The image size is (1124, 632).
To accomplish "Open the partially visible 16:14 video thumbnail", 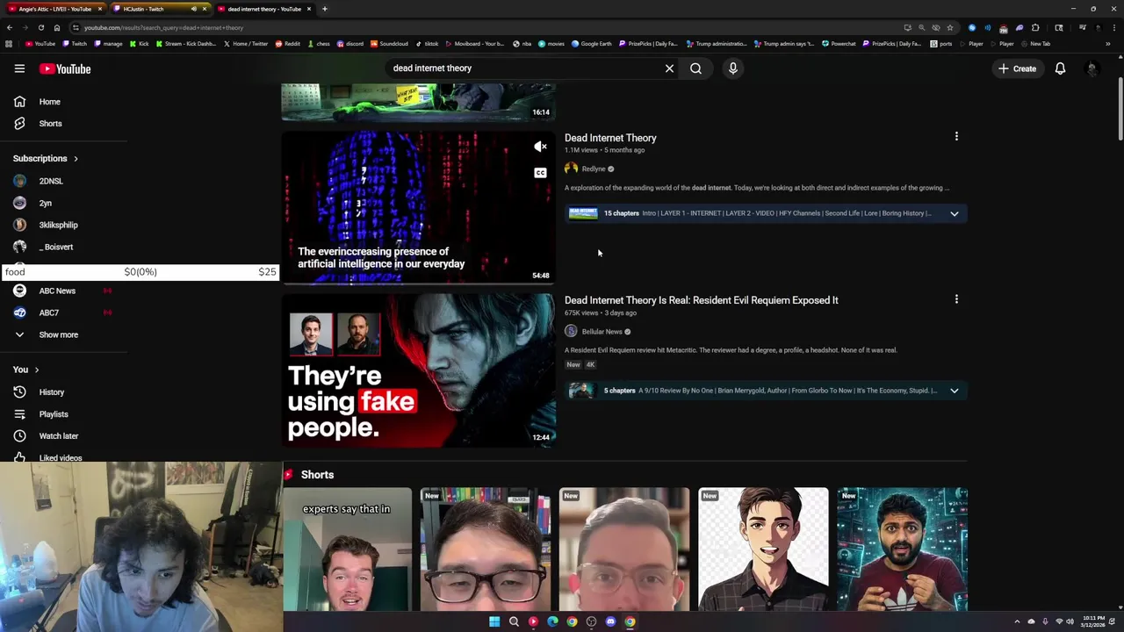I will (x=418, y=102).
